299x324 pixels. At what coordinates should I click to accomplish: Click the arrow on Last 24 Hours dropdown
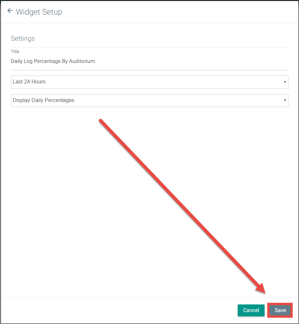(x=285, y=82)
